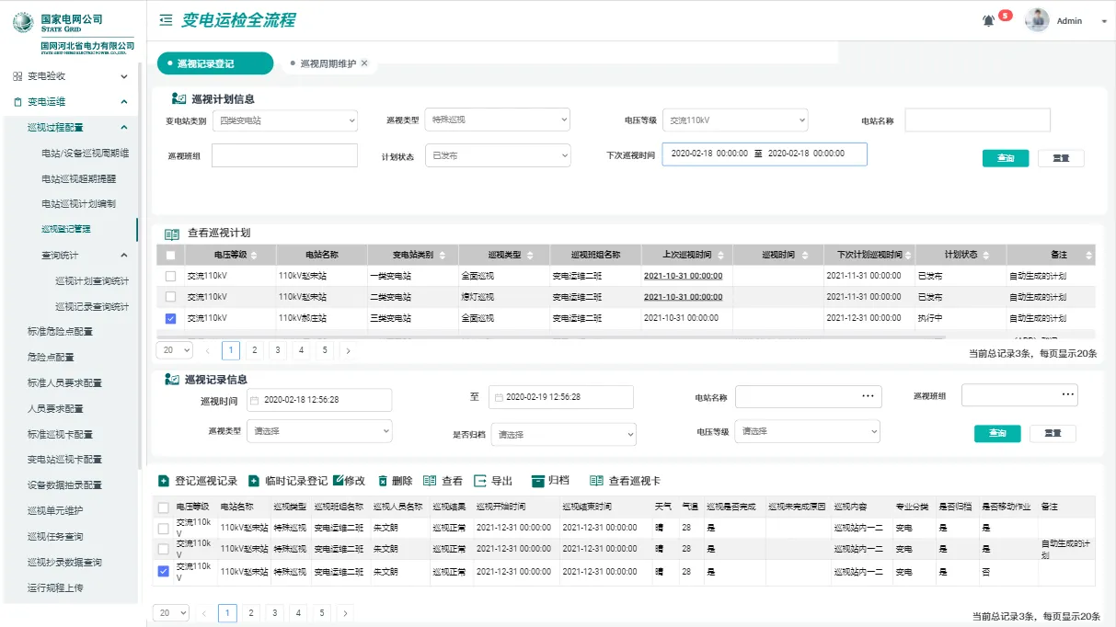Click 重置 in 巡视记录信息 panel
Image resolution: width=1116 pixels, height=627 pixels.
coord(1053,433)
